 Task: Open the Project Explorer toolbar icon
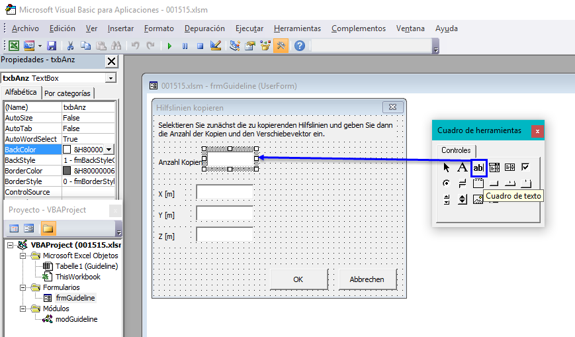235,46
